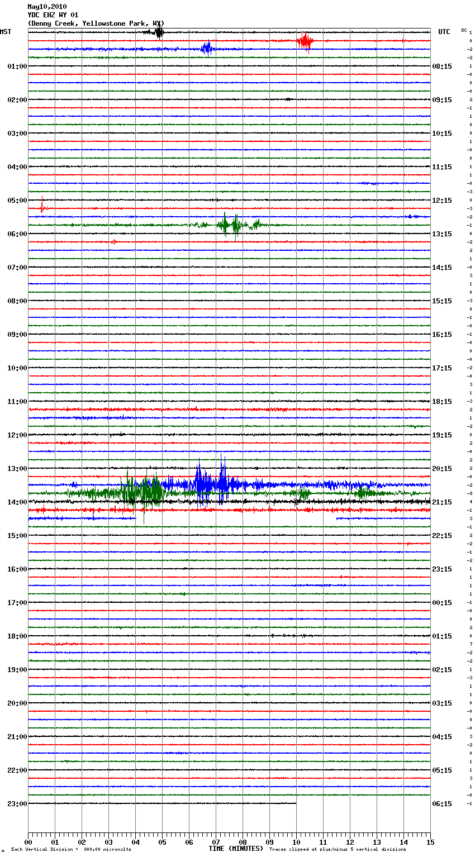Click the TIME (MINUTES) axis title
Viewport: 475px width, 857px height.
tap(236, 849)
